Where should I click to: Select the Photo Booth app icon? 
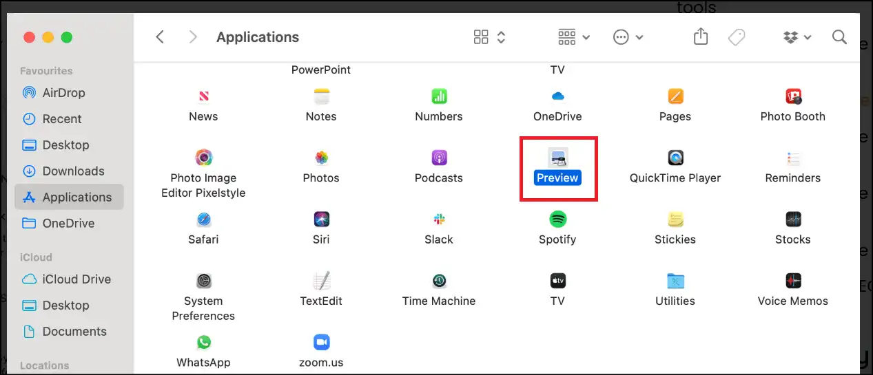point(793,96)
